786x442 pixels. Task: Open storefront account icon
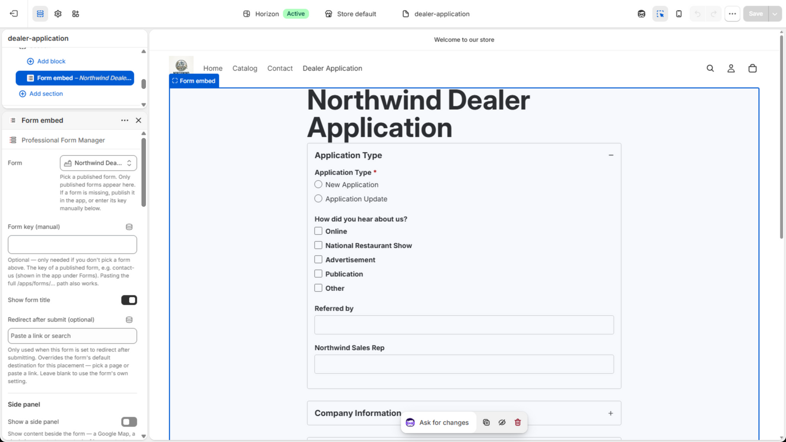(731, 68)
